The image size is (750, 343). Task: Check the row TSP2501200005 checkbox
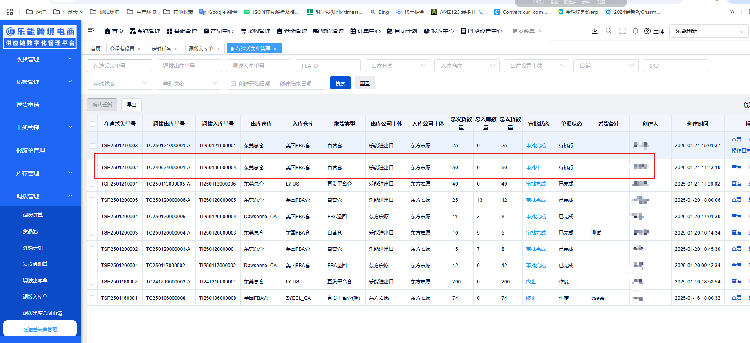92,200
